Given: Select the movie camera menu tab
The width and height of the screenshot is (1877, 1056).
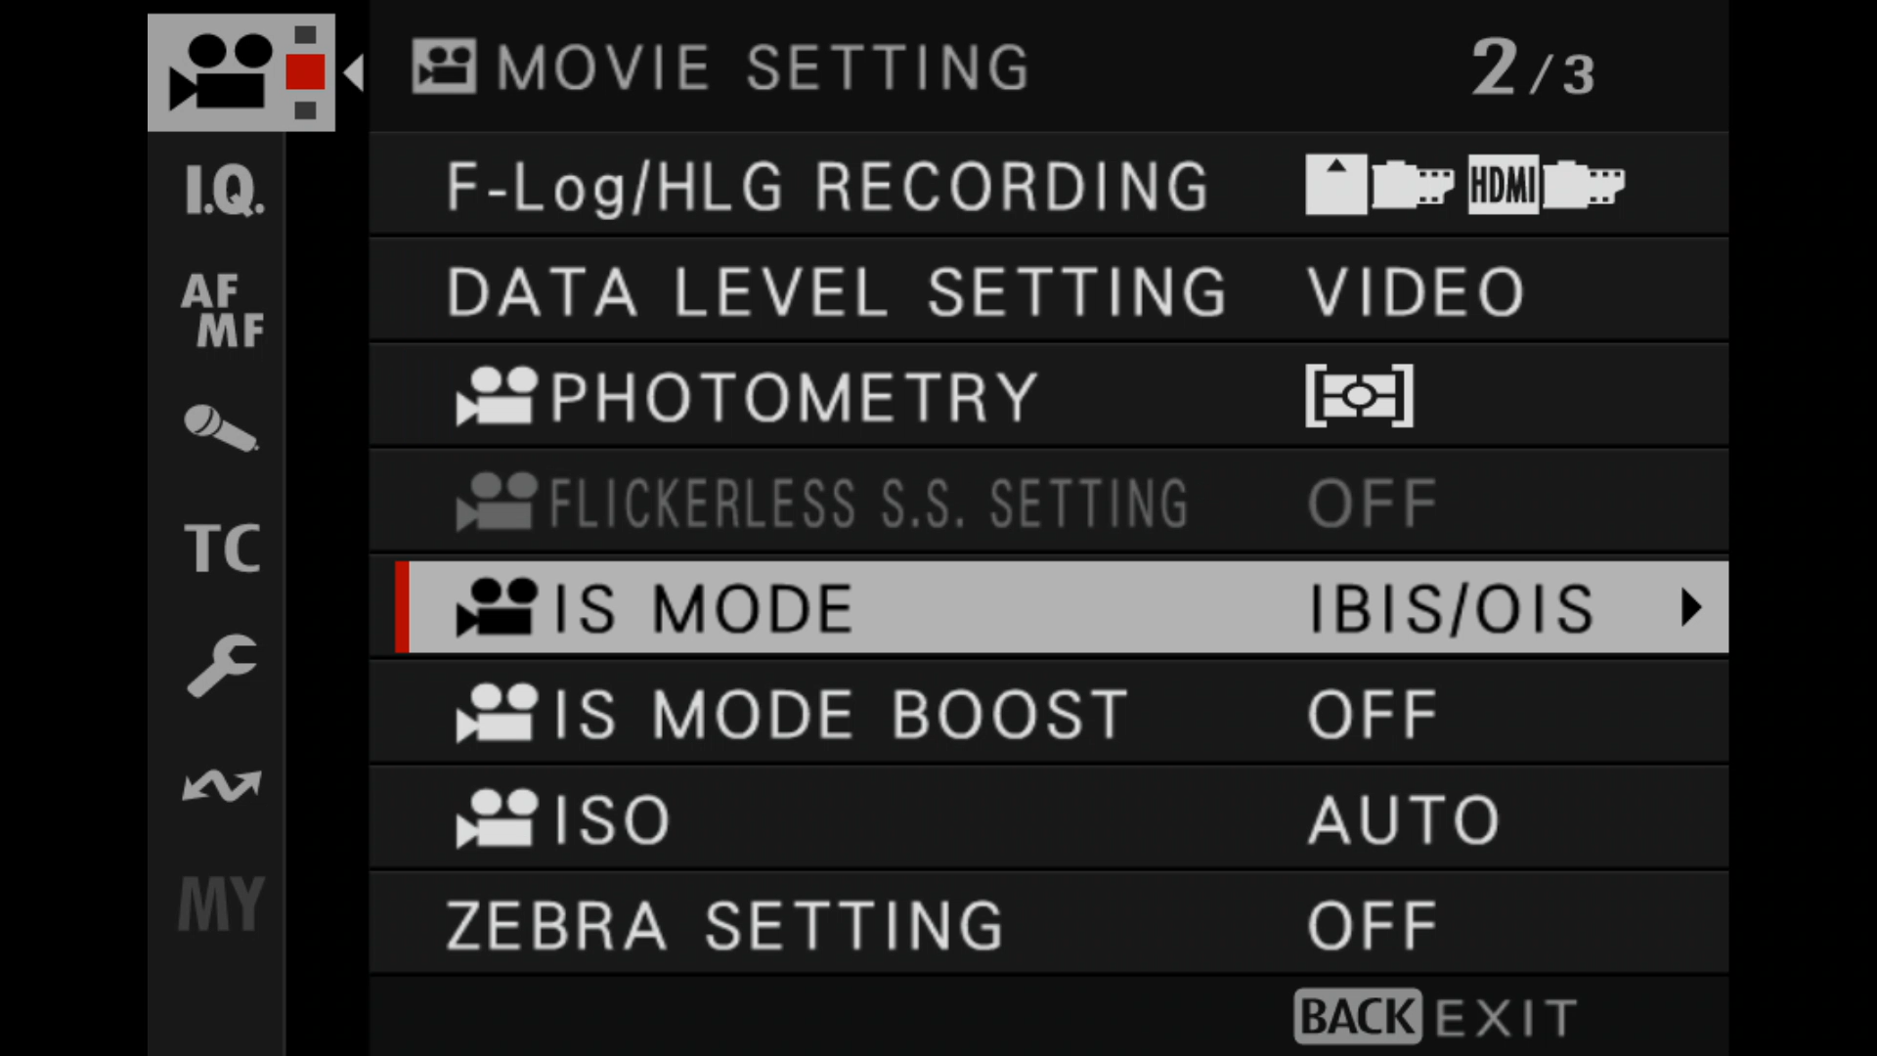Looking at the screenshot, I should click(x=241, y=72).
